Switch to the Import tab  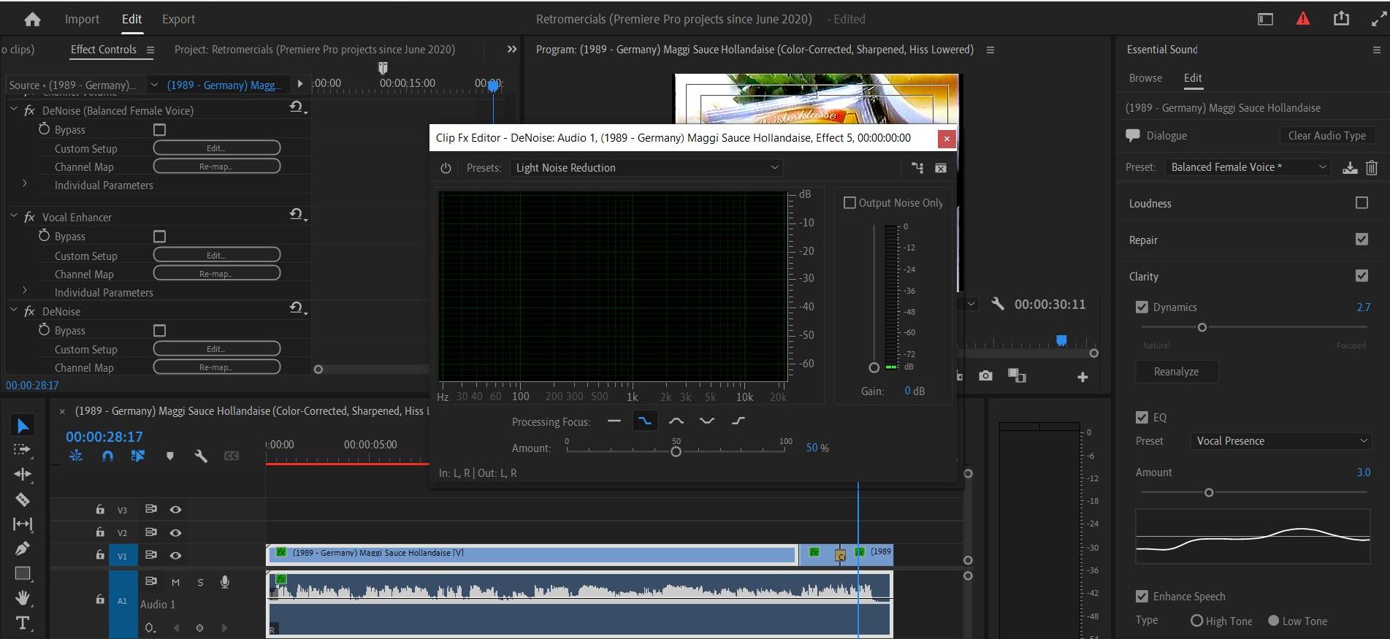(82, 20)
